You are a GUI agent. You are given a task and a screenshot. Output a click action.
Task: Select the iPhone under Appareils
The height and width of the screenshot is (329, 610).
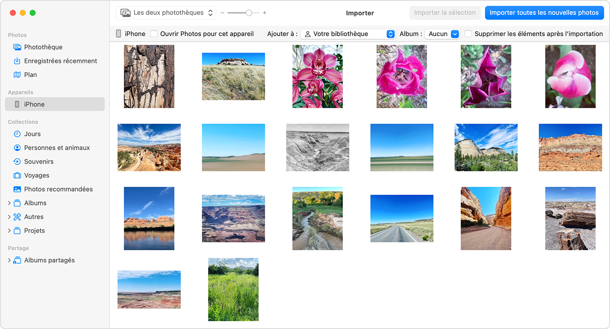[x=35, y=104]
